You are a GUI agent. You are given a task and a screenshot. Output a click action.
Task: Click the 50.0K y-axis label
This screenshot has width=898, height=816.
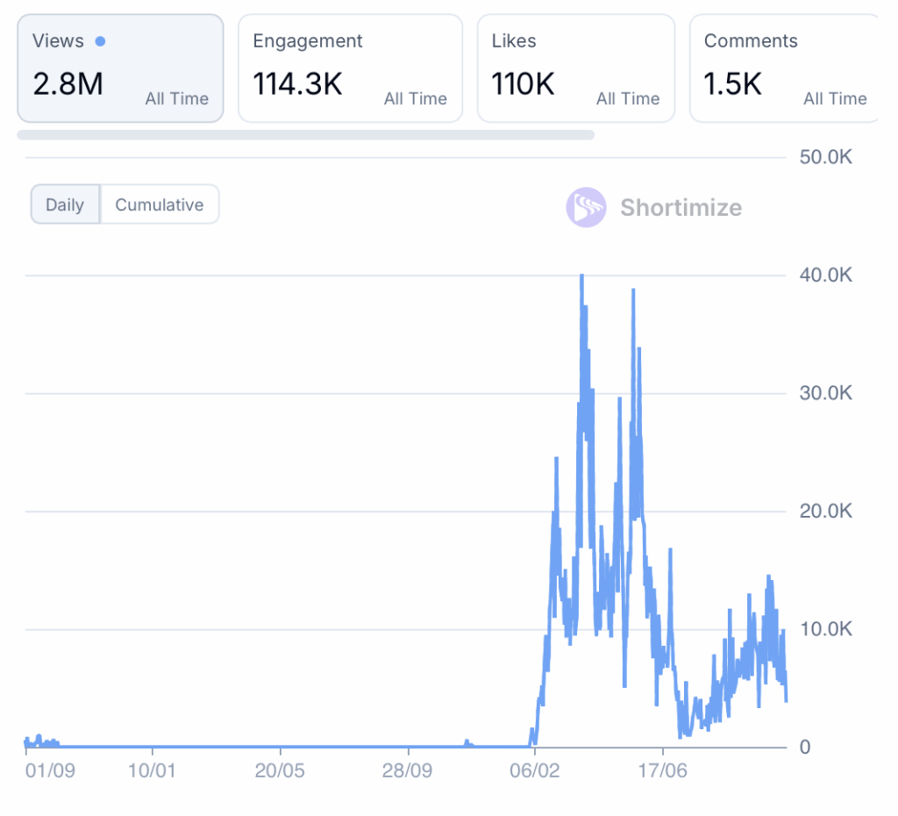click(x=825, y=157)
